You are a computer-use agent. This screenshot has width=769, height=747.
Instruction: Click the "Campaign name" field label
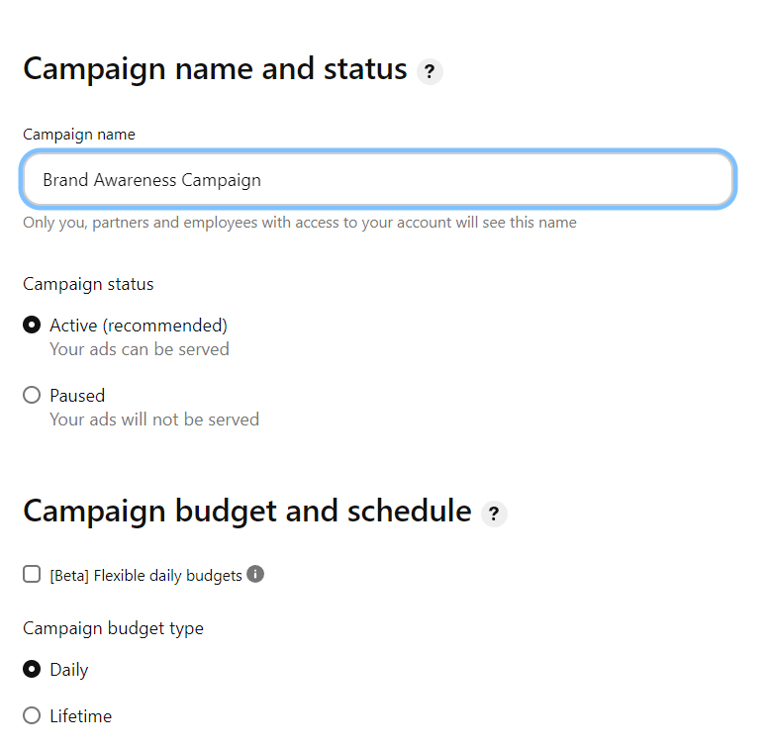pyautogui.click(x=79, y=135)
